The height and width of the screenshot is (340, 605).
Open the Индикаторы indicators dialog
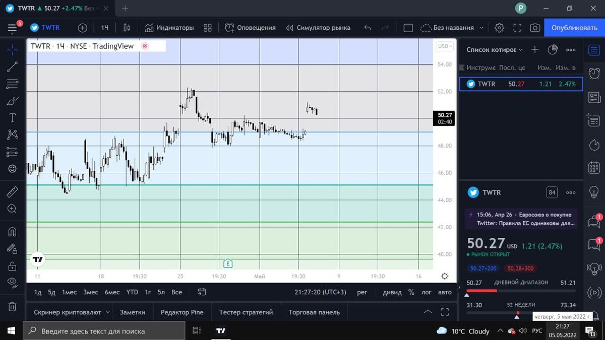coord(169,28)
